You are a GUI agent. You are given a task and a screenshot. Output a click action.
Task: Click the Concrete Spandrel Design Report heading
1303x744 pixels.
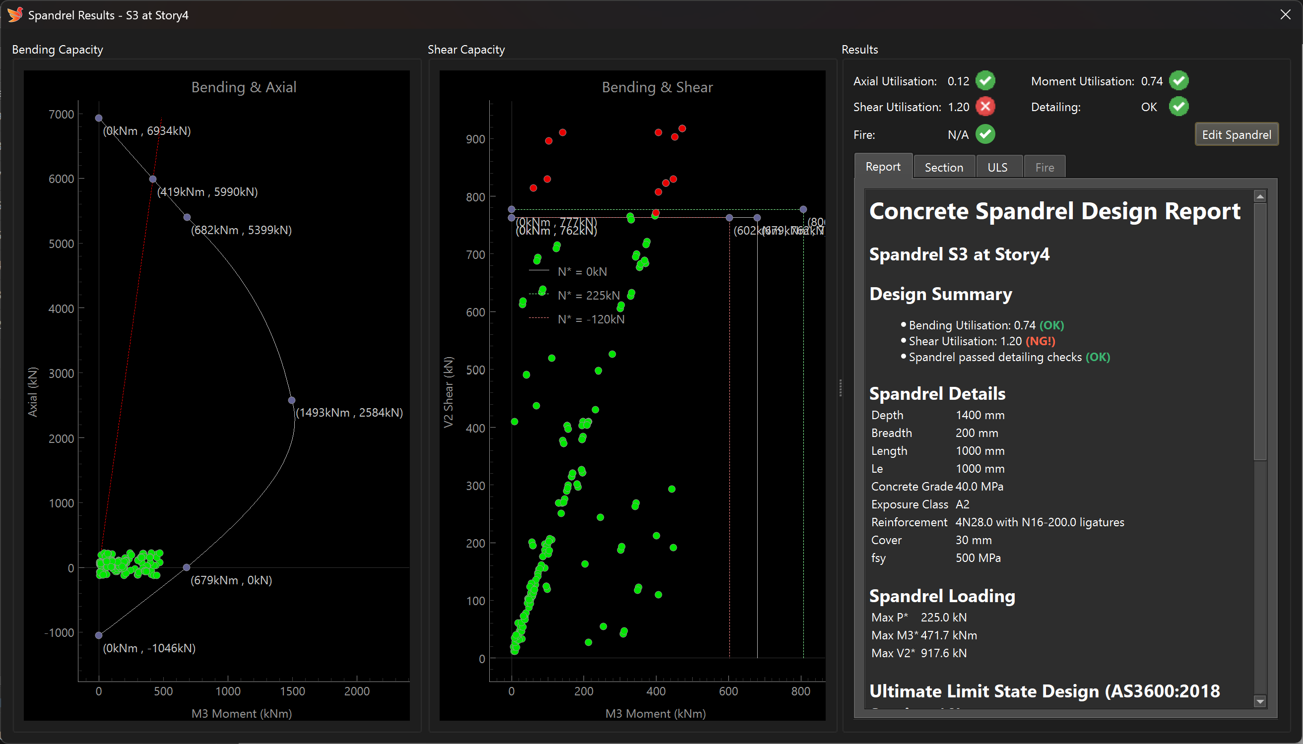coord(1054,211)
